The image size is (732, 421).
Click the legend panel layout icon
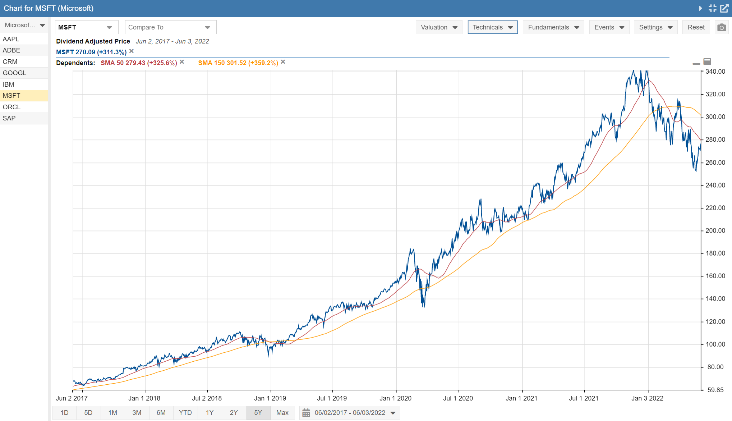pyautogui.click(x=707, y=61)
